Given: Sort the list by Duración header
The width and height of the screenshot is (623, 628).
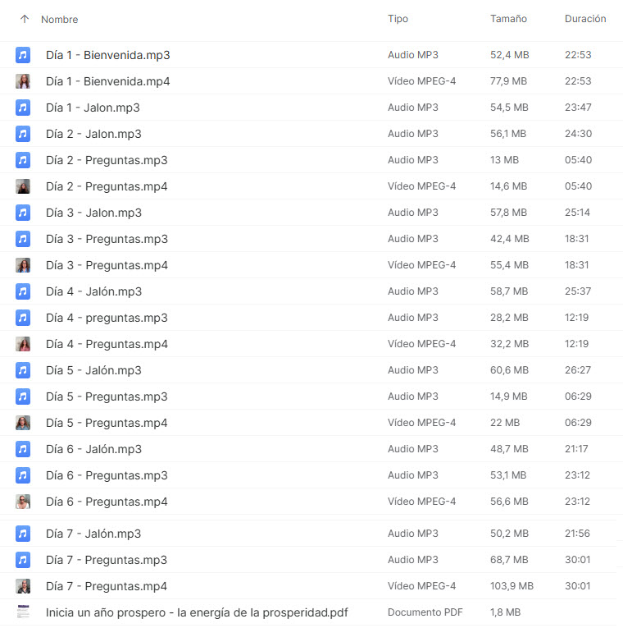Looking at the screenshot, I should click(x=585, y=19).
